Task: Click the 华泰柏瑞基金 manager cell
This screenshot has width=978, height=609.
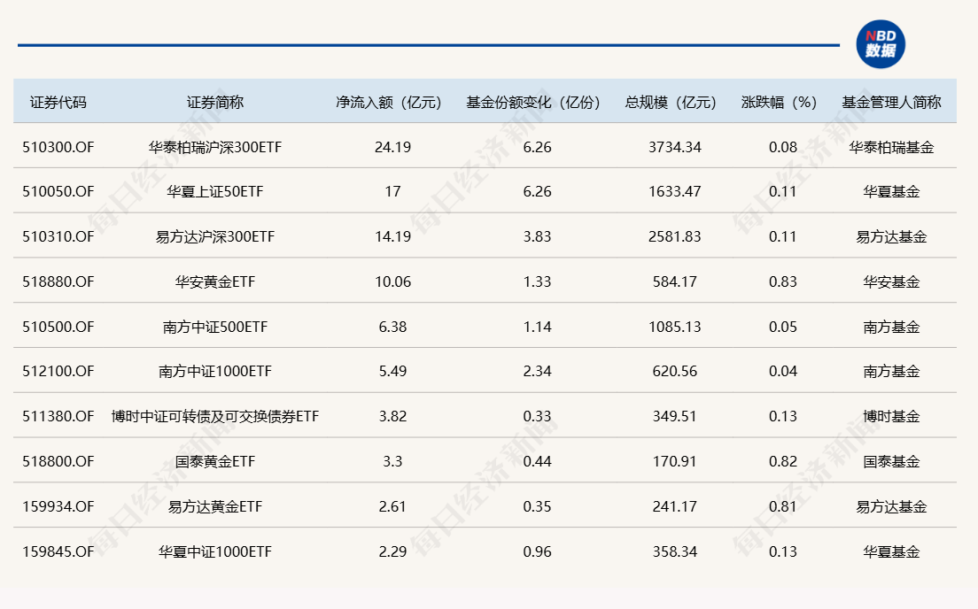Action: [891, 147]
